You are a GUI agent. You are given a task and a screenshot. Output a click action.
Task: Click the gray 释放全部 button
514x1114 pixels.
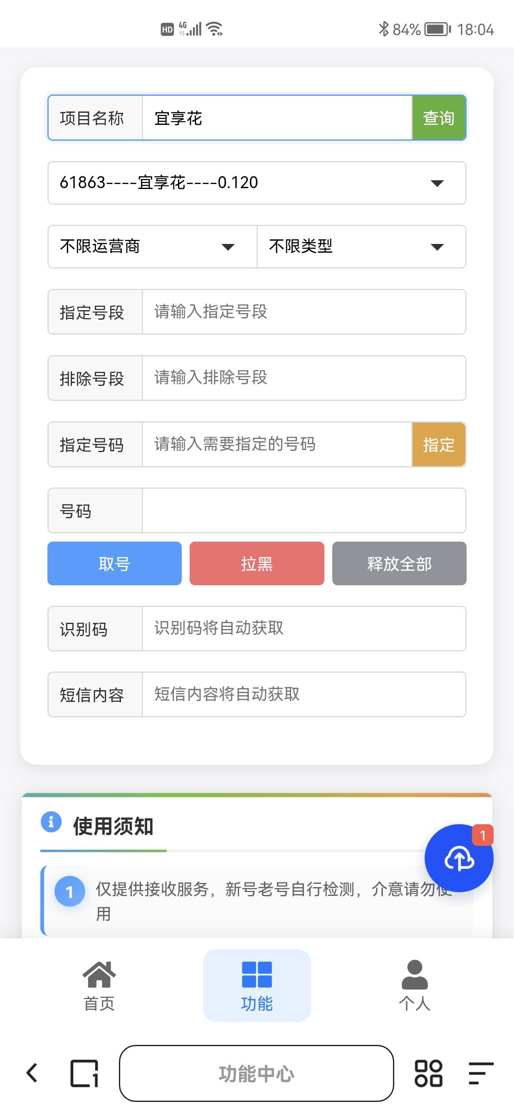[x=399, y=564]
